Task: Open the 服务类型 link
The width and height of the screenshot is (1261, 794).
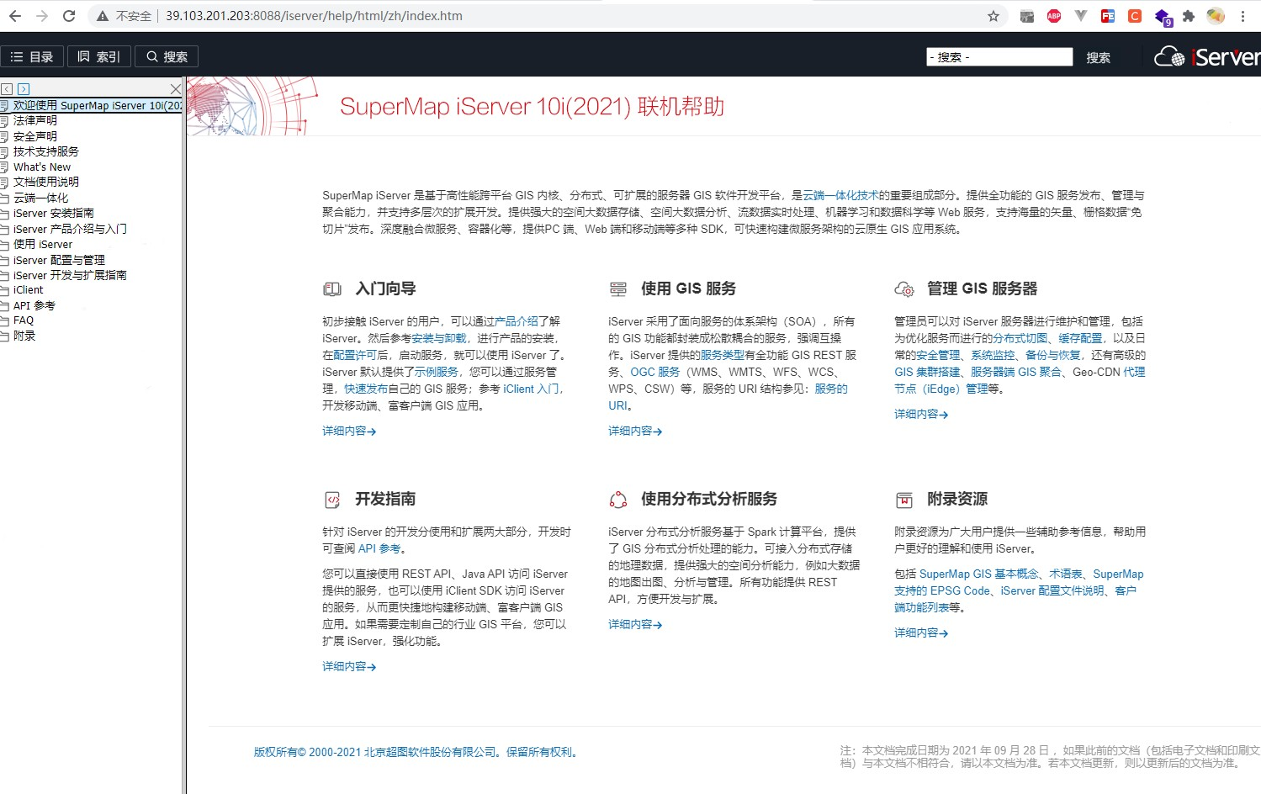Action: pos(722,355)
